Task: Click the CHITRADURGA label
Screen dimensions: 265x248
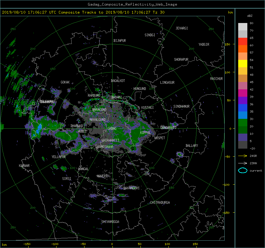Action: tap(160, 203)
